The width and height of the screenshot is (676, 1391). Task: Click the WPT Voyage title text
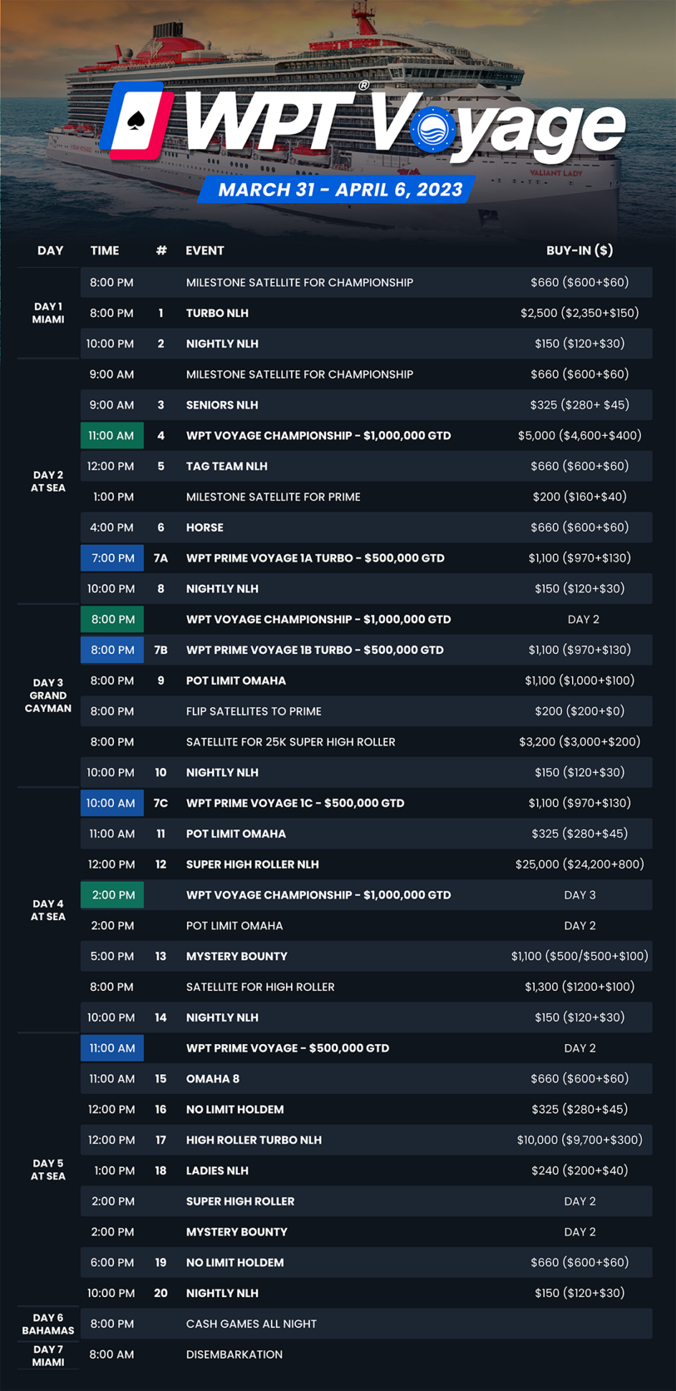click(406, 123)
